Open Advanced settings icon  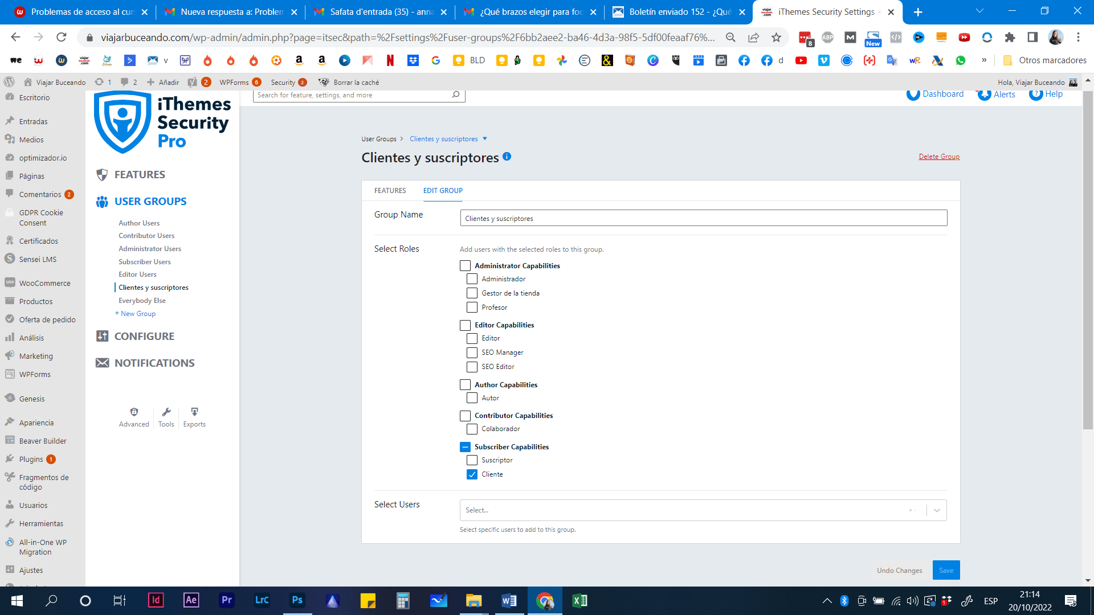134,412
